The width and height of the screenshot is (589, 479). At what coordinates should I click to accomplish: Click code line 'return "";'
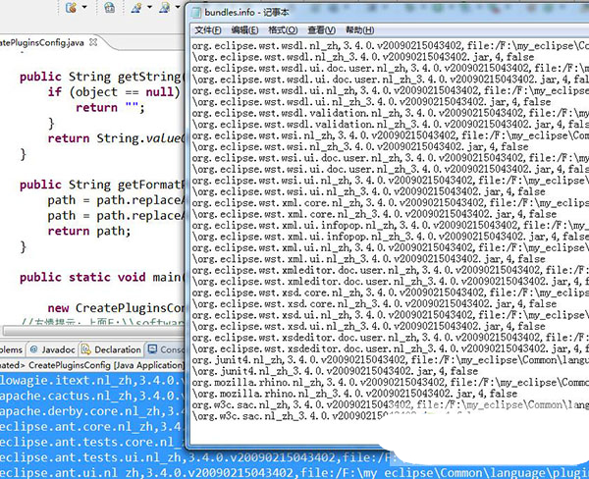tap(110, 107)
